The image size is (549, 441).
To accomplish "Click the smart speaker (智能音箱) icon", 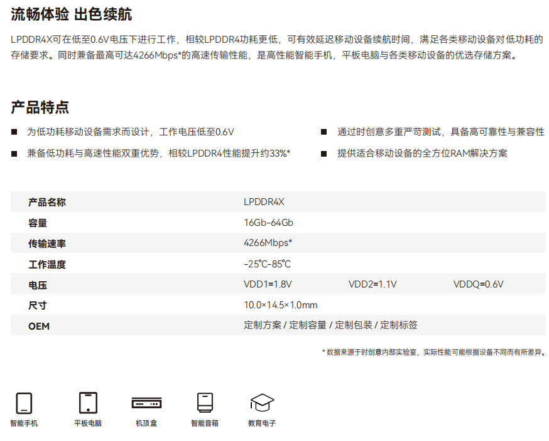I will click(x=205, y=403).
